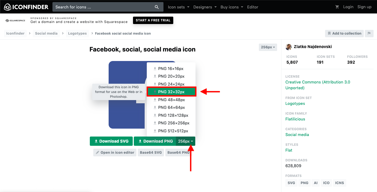Screen dimensions: 377x192
Task: Click Zlatko Najdenovski's profile avatar
Action: tap(288, 47)
